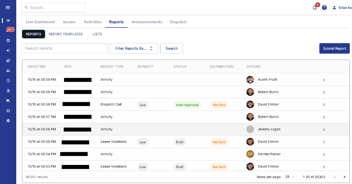
Task: Expand Austin Pruitt's report row chevron
Action: click(x=324, y=80)
